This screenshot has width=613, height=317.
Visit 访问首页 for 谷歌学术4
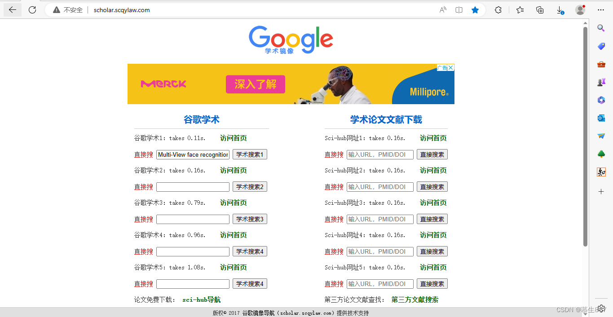pyautogui.click(x=234, y=235)
